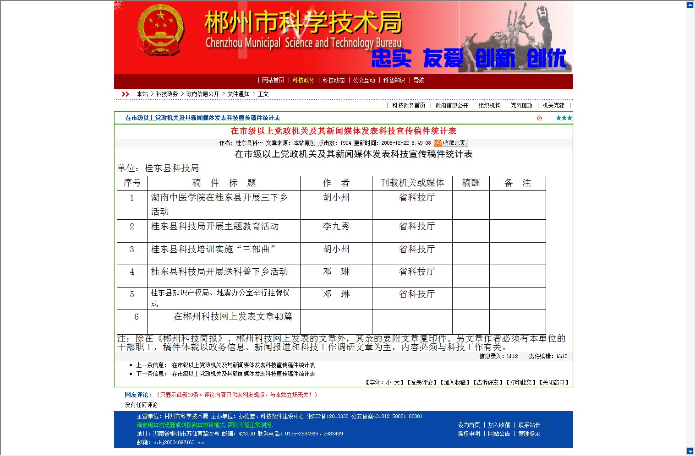Screen dimensions: 695x456
Task: Click the 收藏此页 bookmark button
Action: [450, 143]
